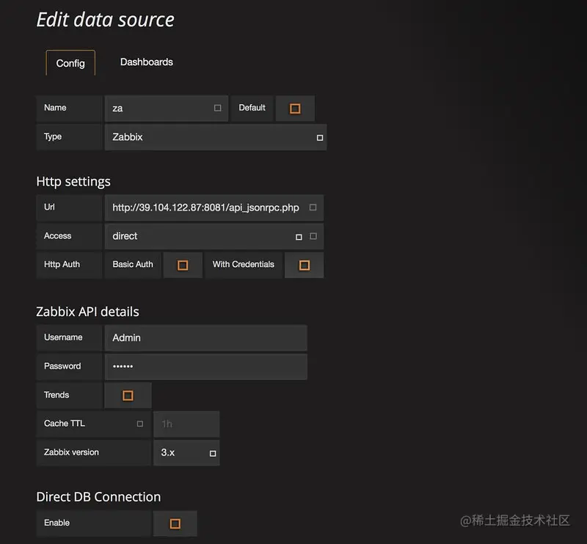The height and width of the screenshot is (544, 587).
Task: Click the info icon next to Cache TTL
Action: coord(140,424)
